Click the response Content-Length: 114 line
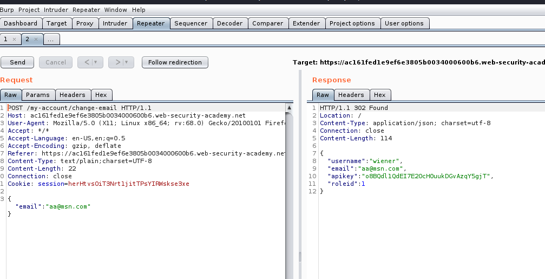545x279 pixels. pyautogui.click(x=356, y=138)
